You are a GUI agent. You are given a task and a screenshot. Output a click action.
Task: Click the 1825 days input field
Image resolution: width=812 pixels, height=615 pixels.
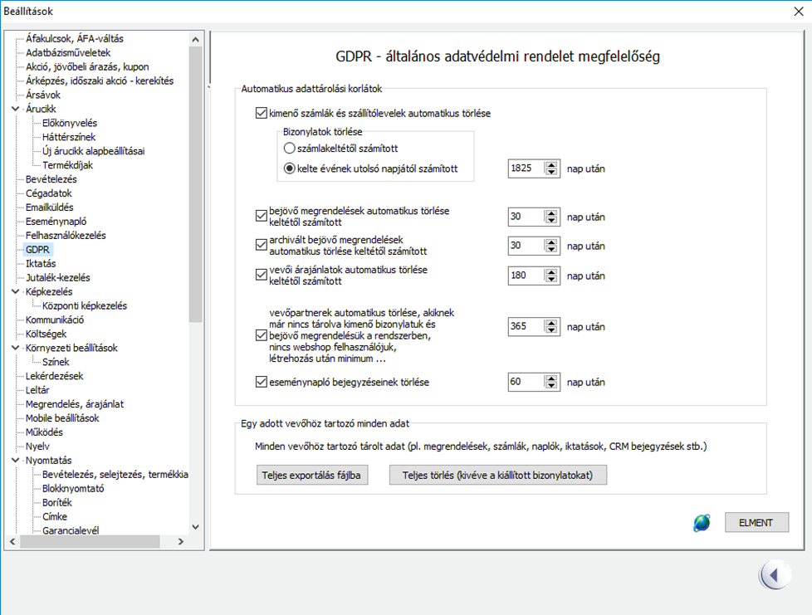tap(526, 168)
